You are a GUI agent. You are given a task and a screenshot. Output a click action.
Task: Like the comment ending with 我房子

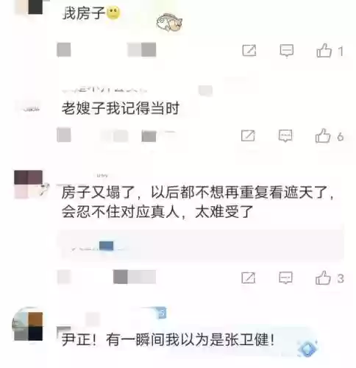click(x=324, y=51)
